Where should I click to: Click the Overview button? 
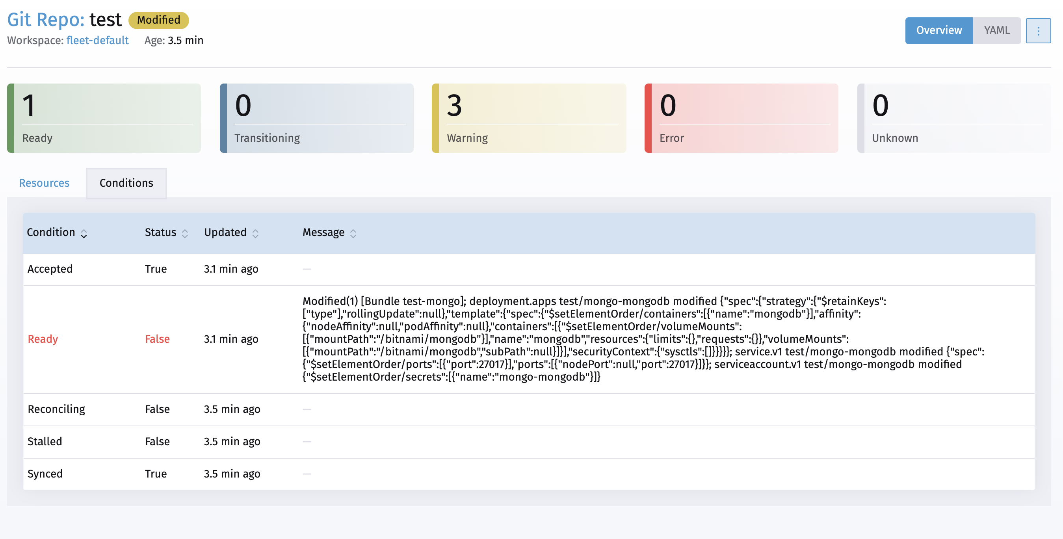point(938,30)
